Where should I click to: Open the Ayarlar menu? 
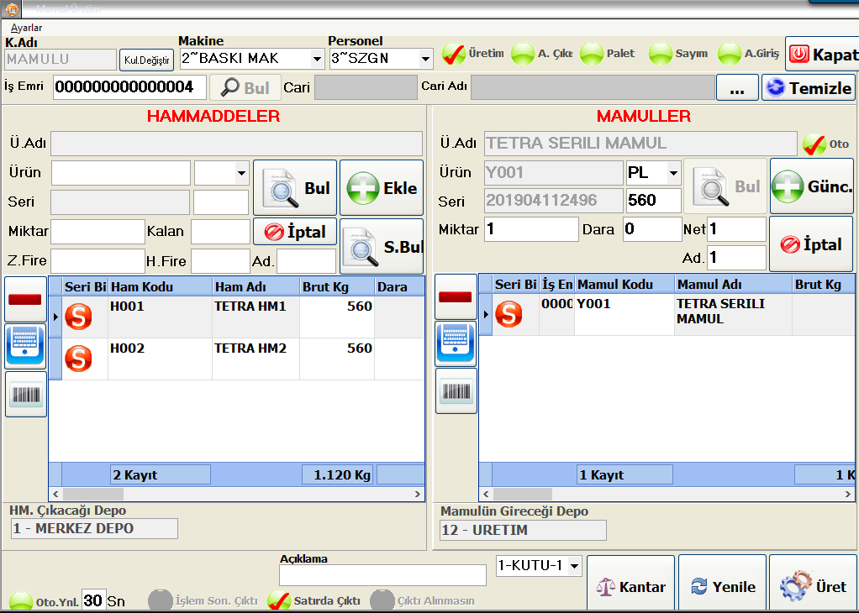click(26, 28)
